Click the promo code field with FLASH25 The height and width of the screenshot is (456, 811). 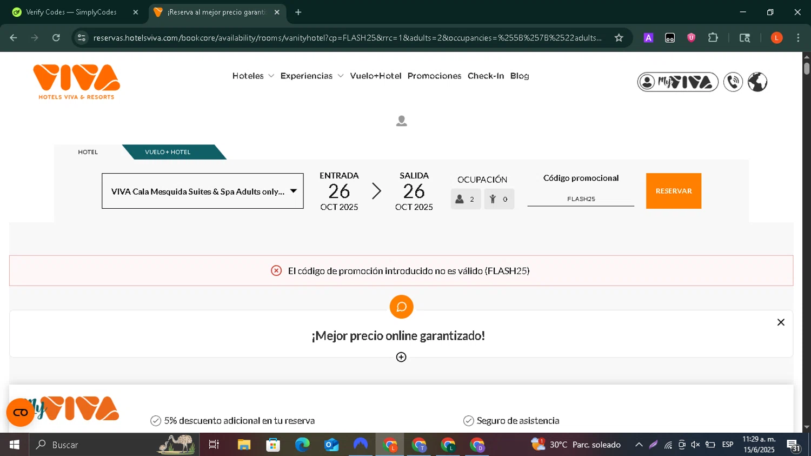581,199
